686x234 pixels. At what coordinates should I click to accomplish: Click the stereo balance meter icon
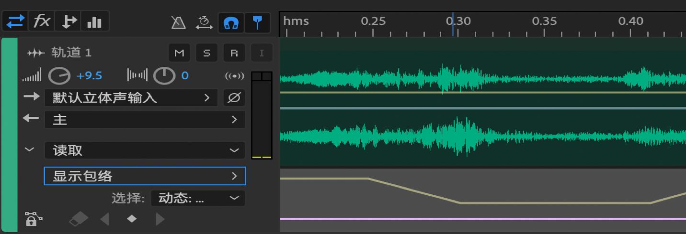(137, 75)
